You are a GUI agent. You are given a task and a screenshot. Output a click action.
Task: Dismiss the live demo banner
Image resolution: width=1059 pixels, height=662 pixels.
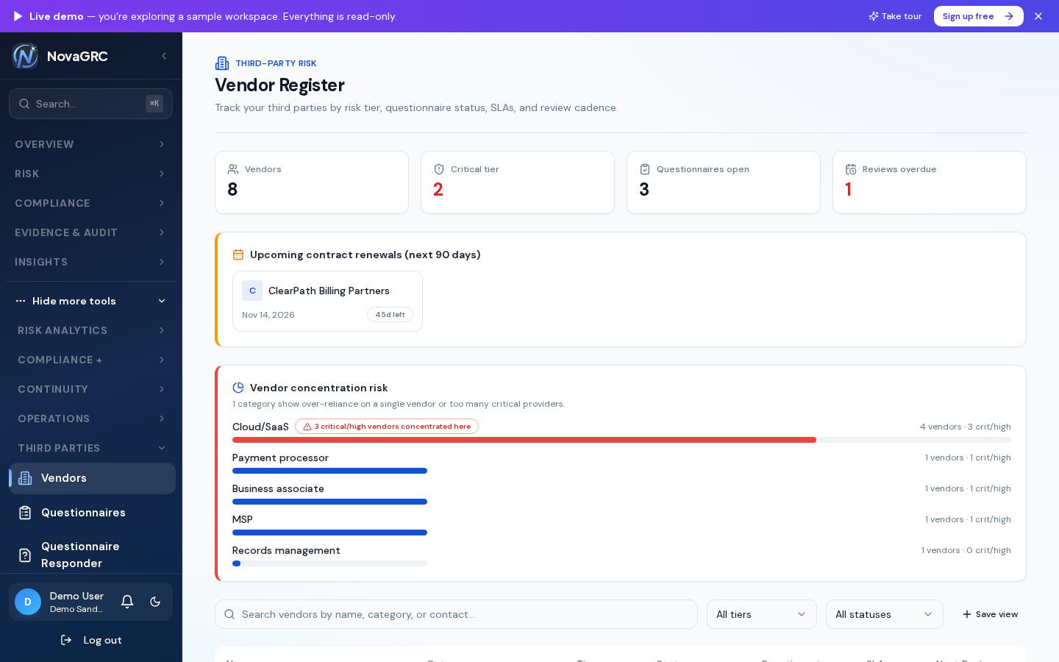1038,16
